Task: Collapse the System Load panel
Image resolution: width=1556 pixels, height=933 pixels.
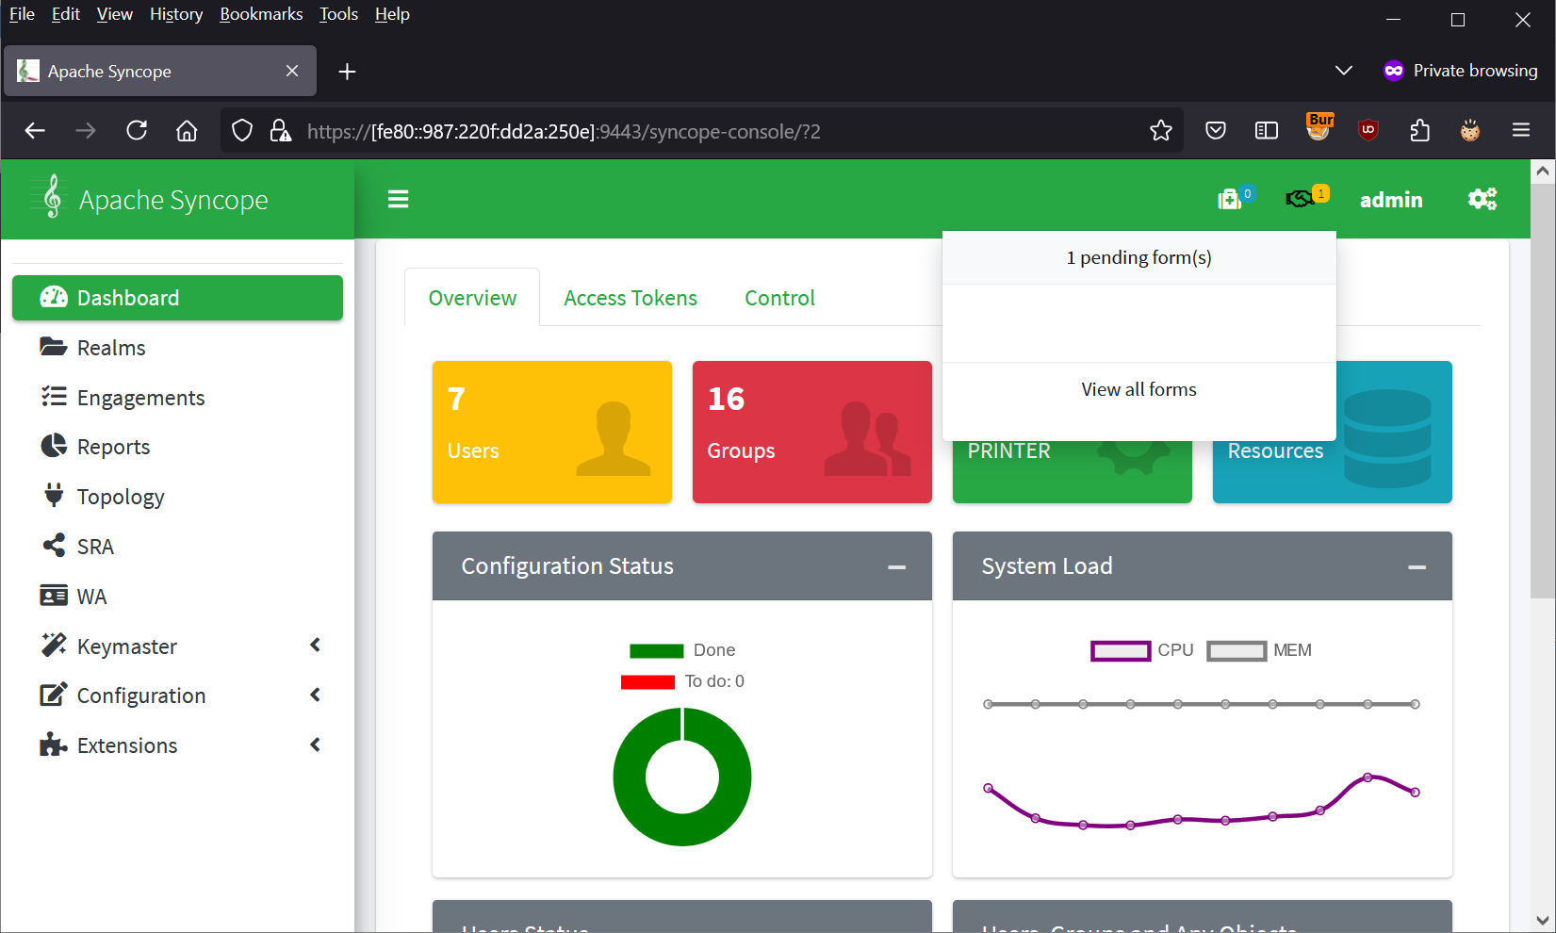Action: [x=1417, y=566]
